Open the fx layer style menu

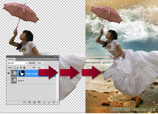click(x=29, y=102)
